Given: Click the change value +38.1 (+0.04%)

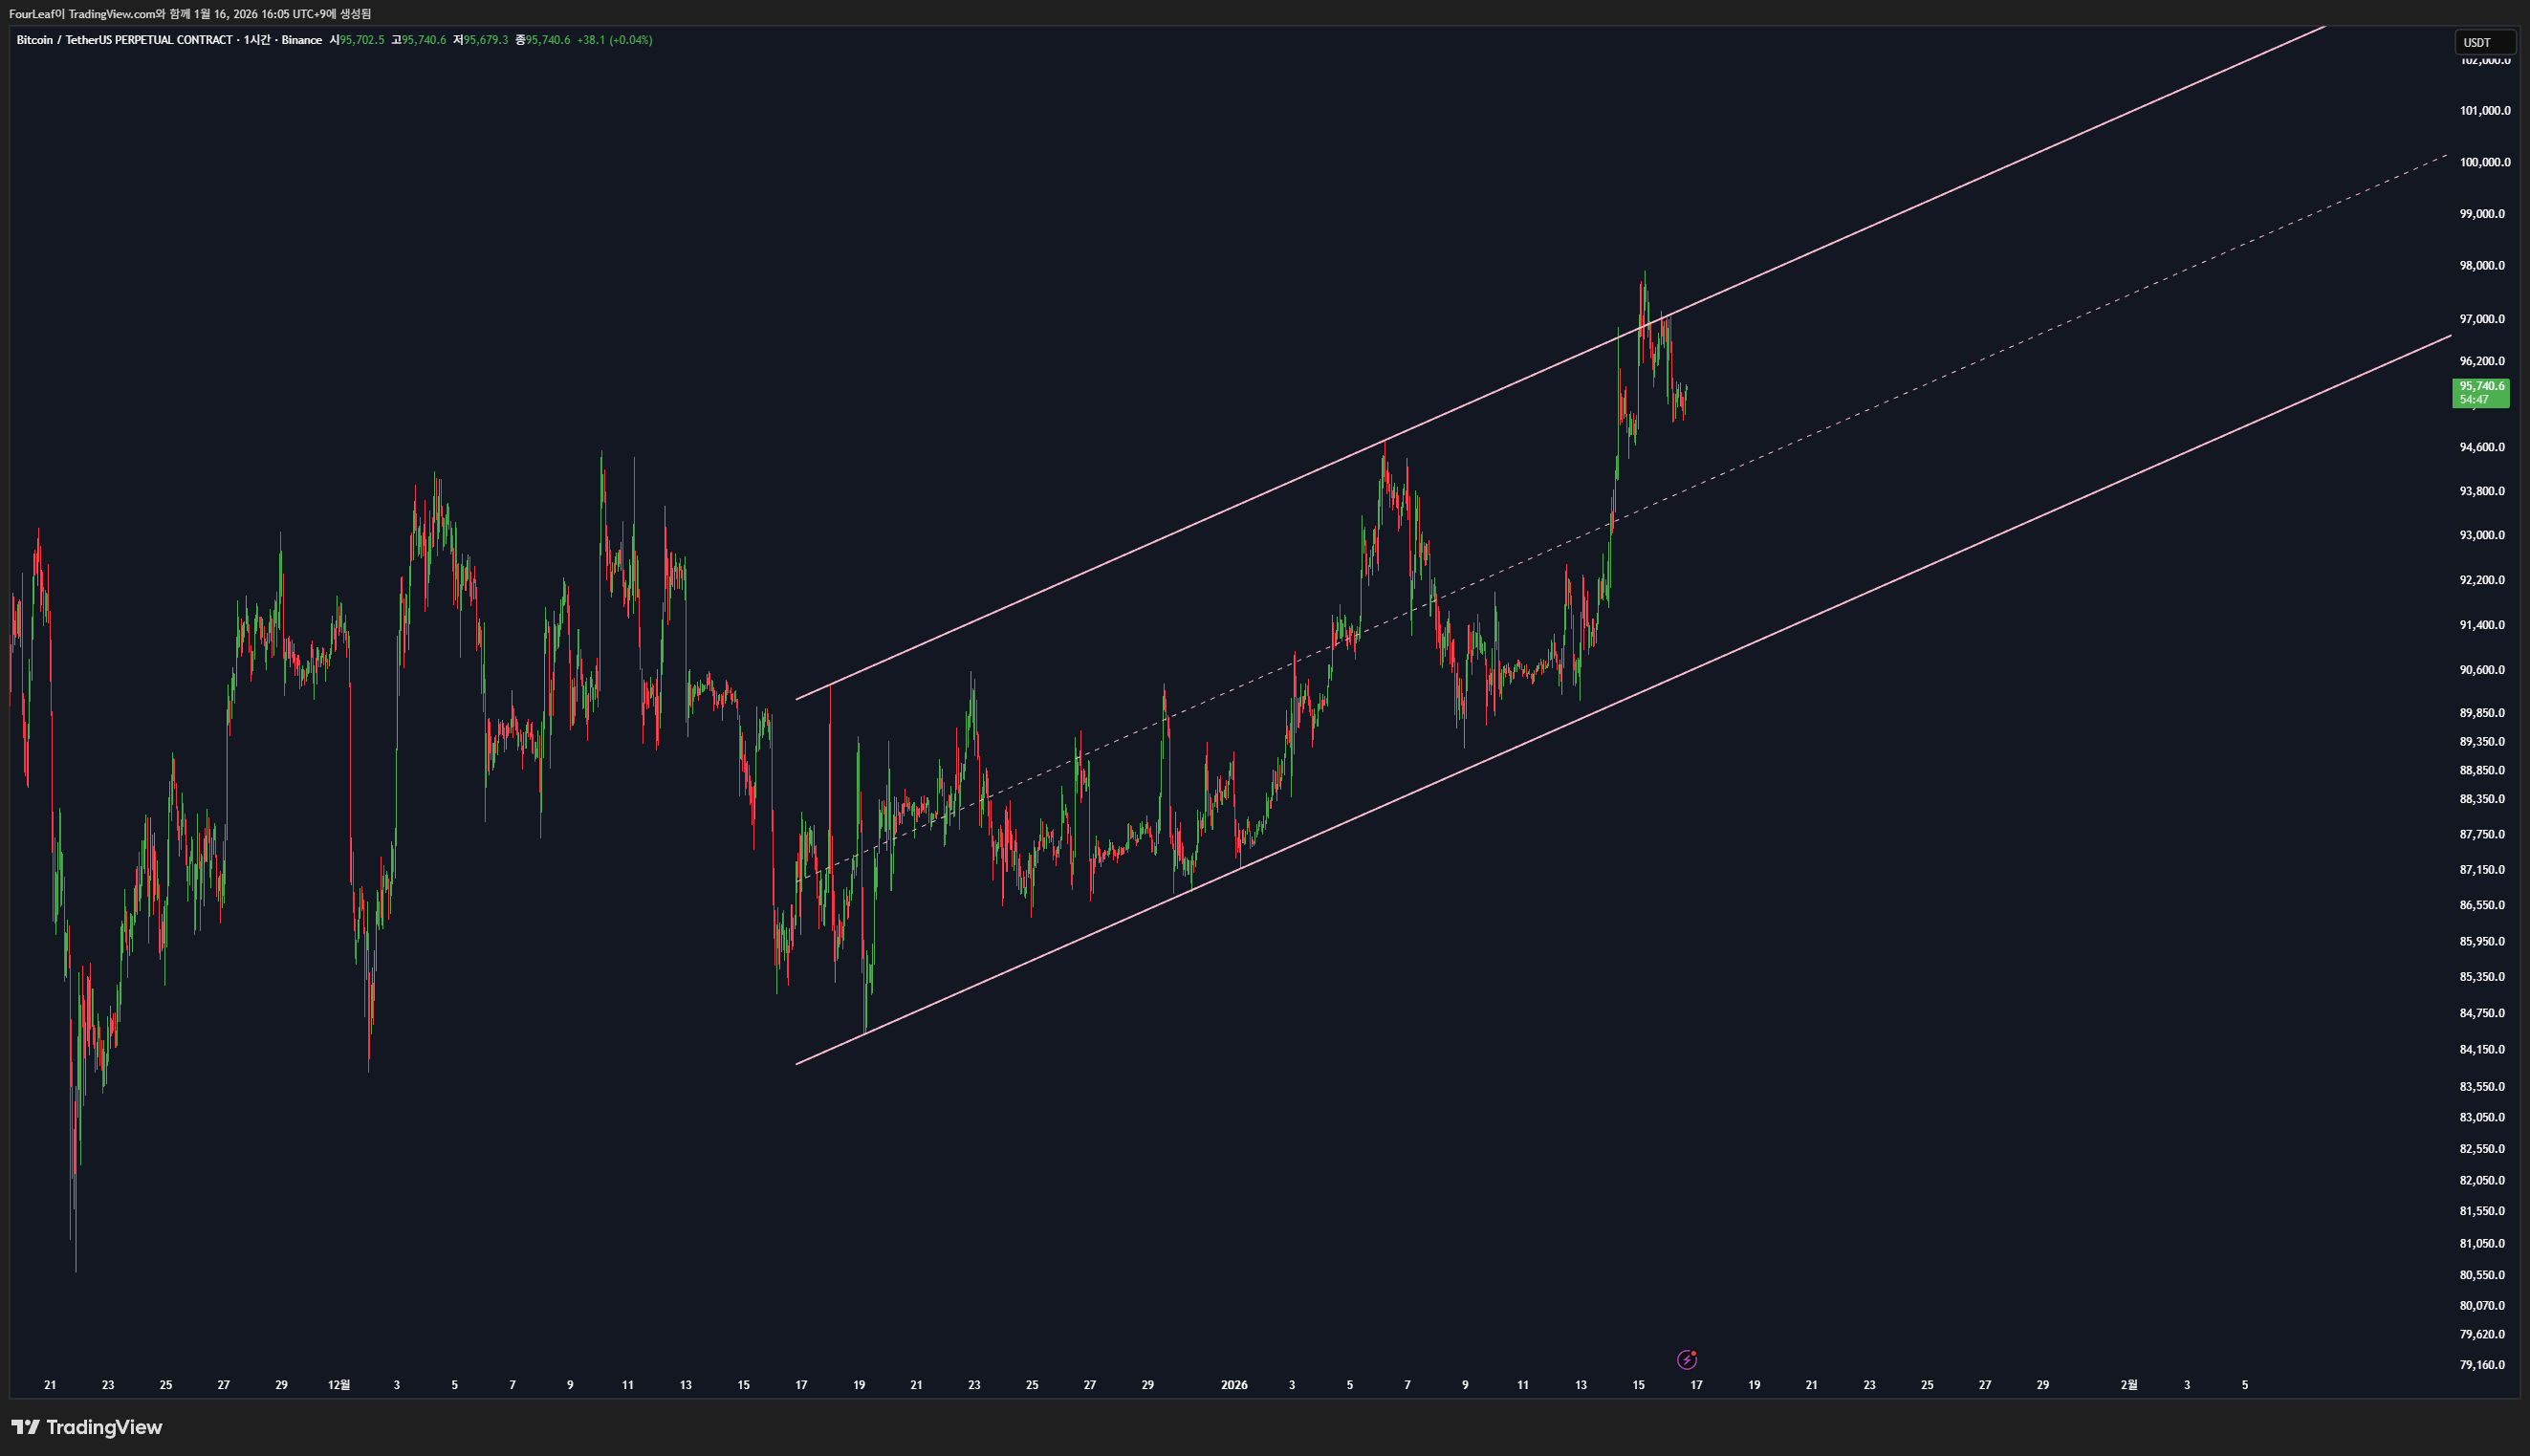Looking at the screenshot, I should pyautogui.click(x=615, y=40).
